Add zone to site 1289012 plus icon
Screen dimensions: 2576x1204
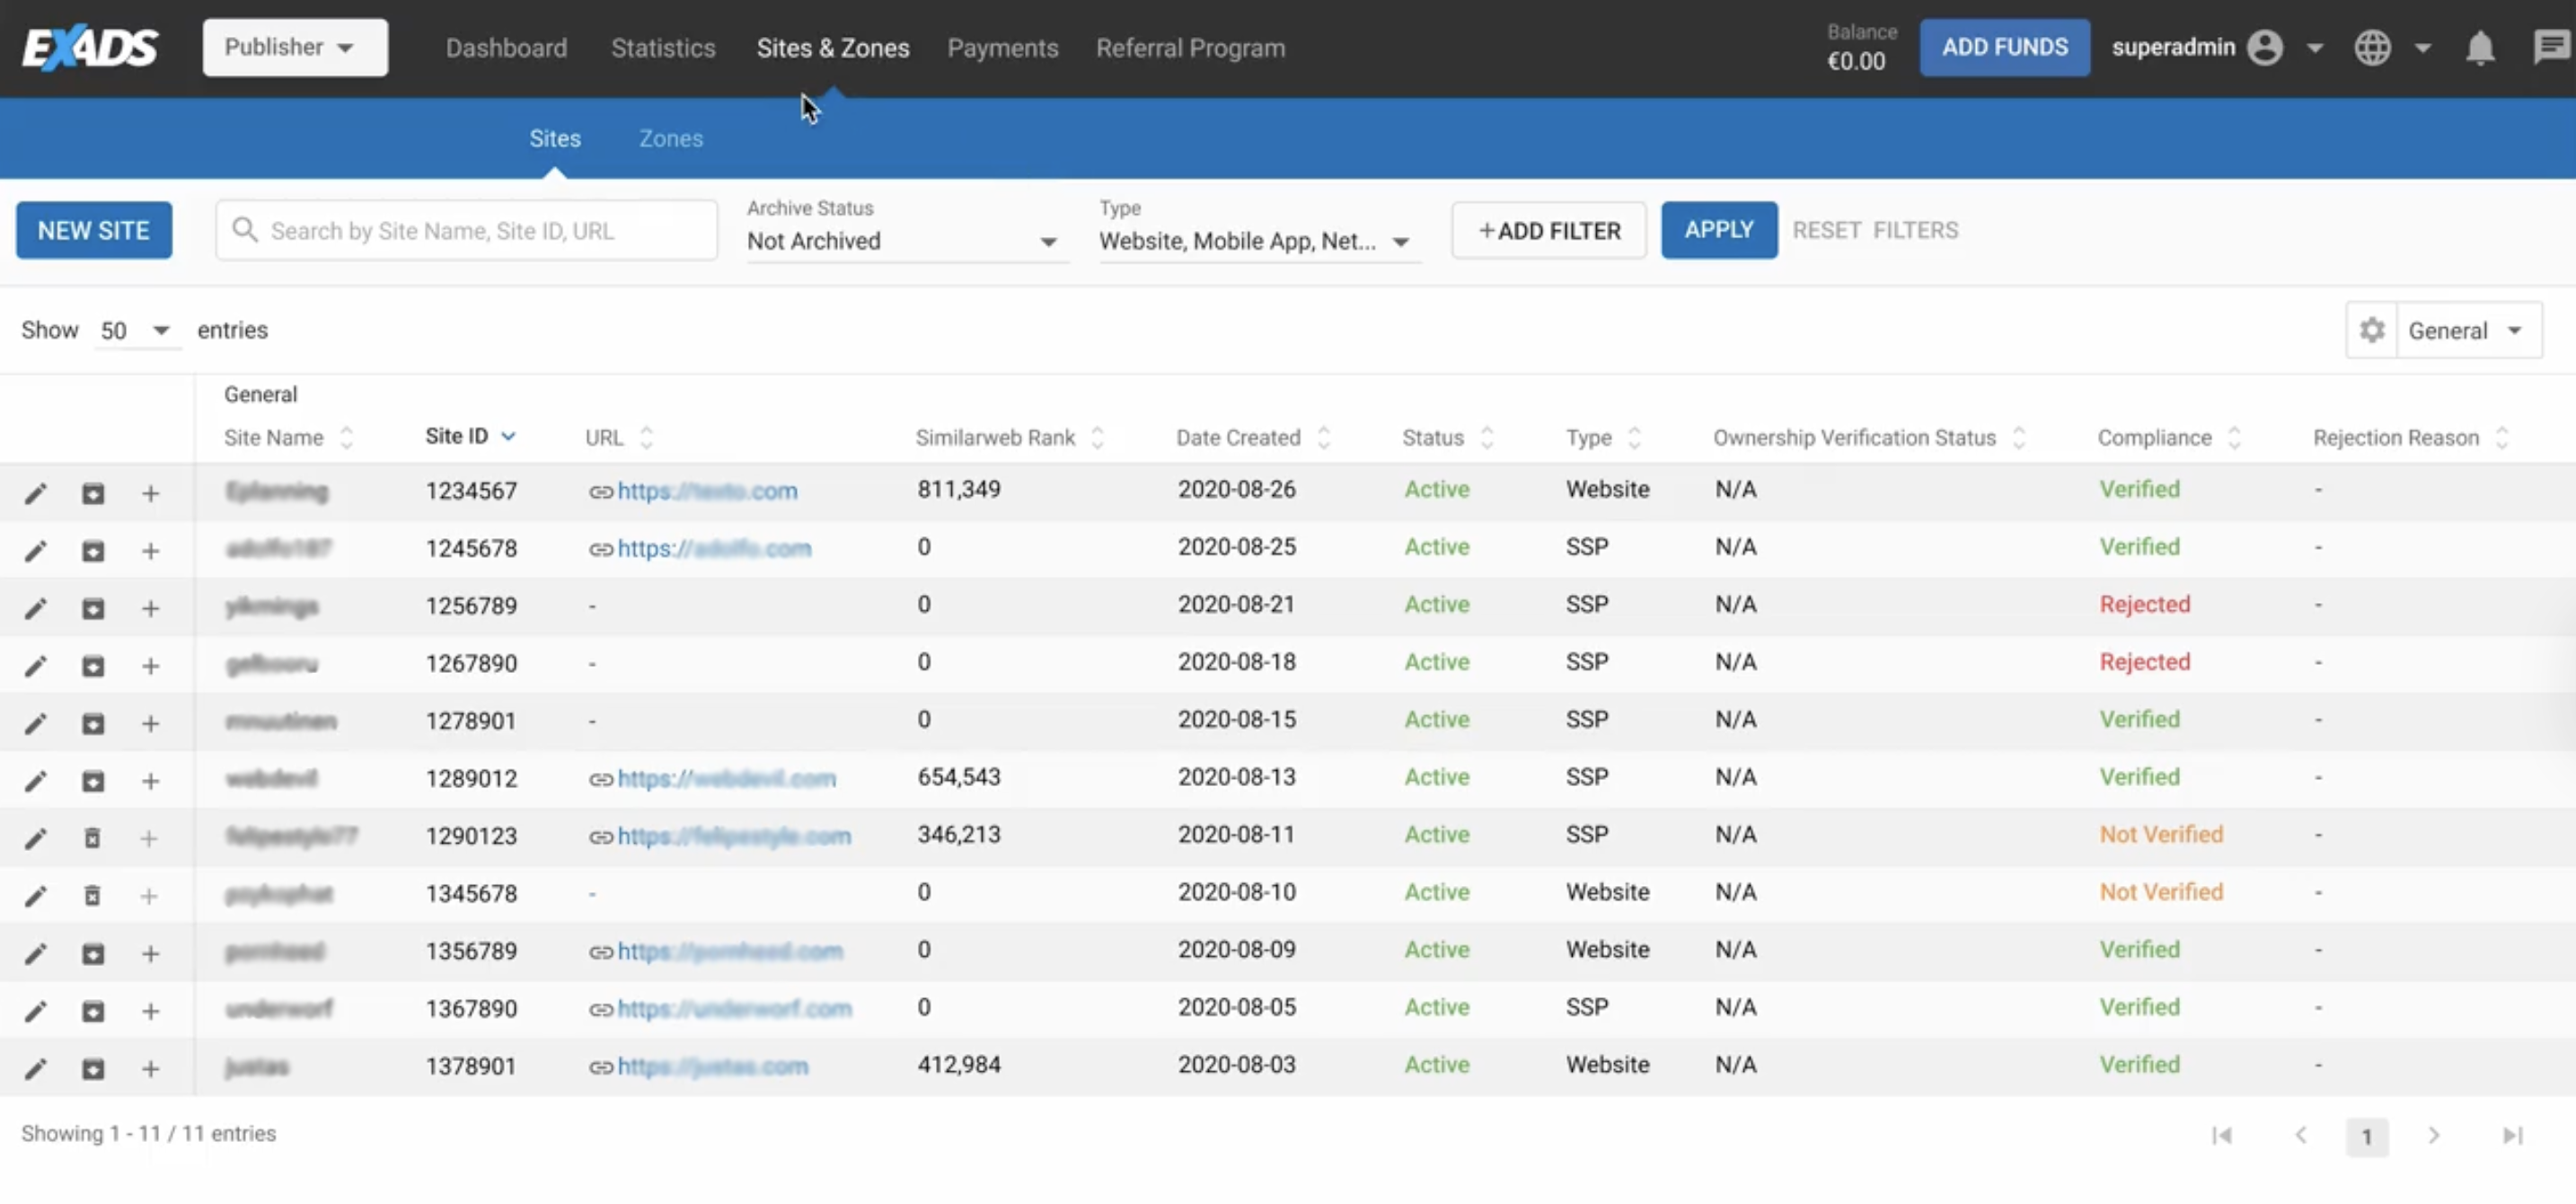[x=150, y=781]
